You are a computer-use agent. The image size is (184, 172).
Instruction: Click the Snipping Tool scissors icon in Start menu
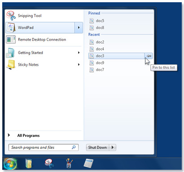point(11,16)
